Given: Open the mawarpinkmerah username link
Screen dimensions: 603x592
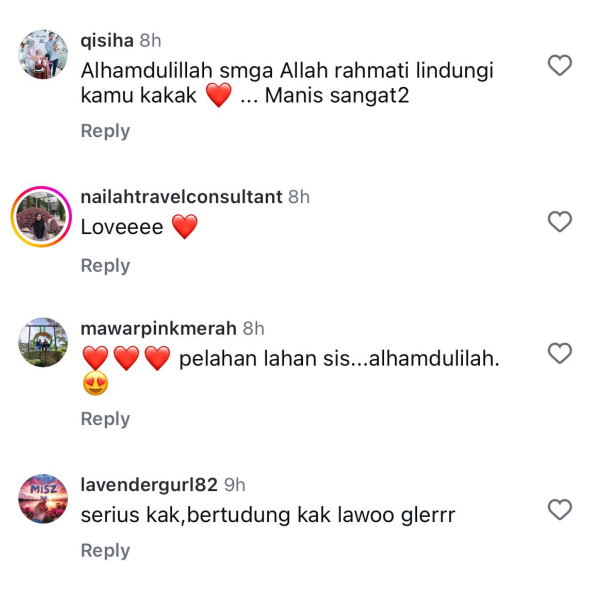Looking at the screenshot, I should click(x=158, y=329).
